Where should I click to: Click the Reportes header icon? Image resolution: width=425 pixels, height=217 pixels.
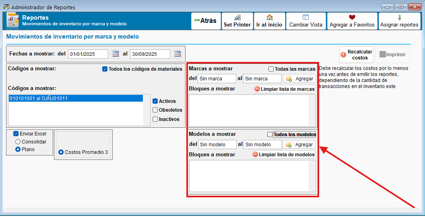13,20
